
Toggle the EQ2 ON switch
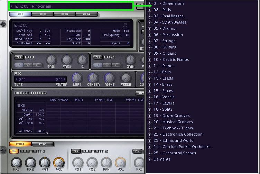[x=98, y=57]
